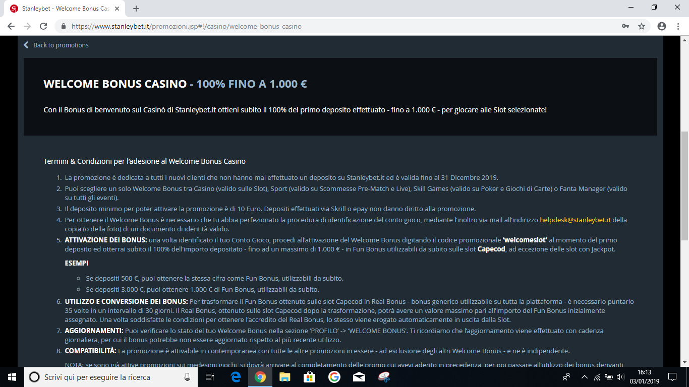
Task: Launch Microsoft Edge from the taskbar
Action: 236,377
